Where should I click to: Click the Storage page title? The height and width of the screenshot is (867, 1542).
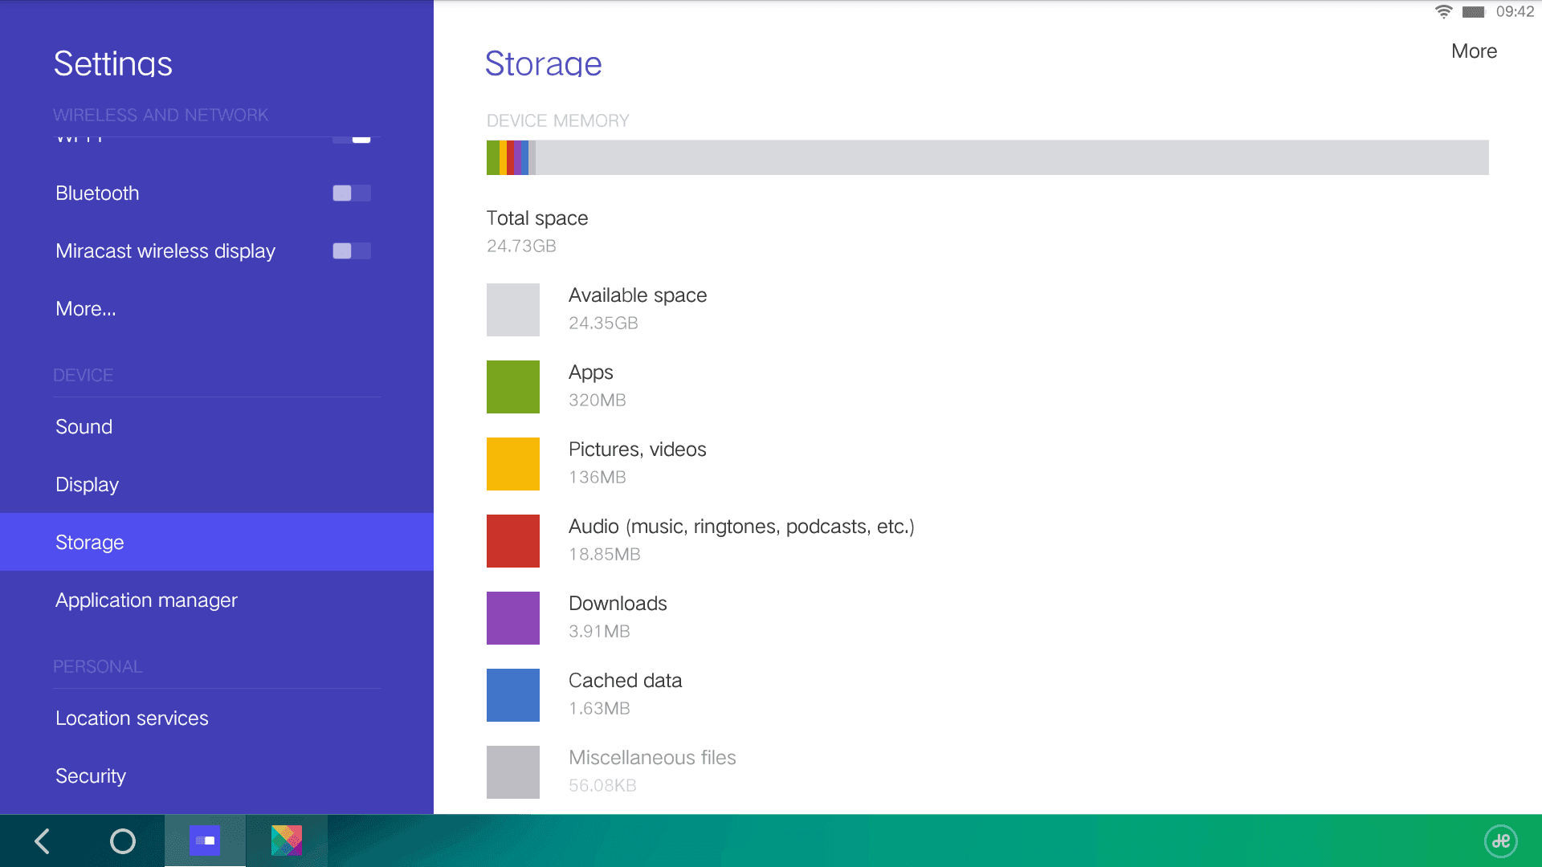544,63
